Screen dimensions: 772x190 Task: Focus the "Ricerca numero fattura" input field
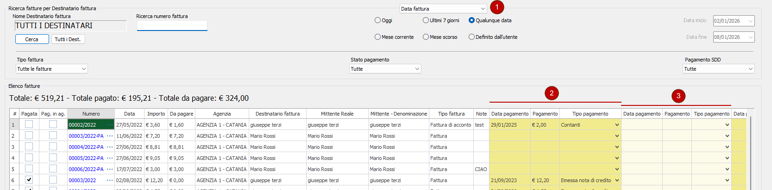coord(172,26)
